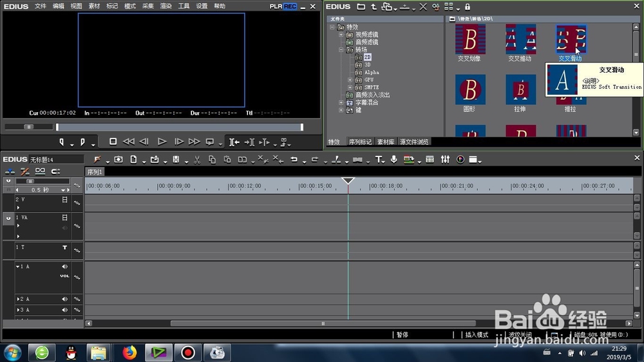Overwrite the clip to the timeline icon
Viewport: 644px width, 362px height.
point(249,142)
